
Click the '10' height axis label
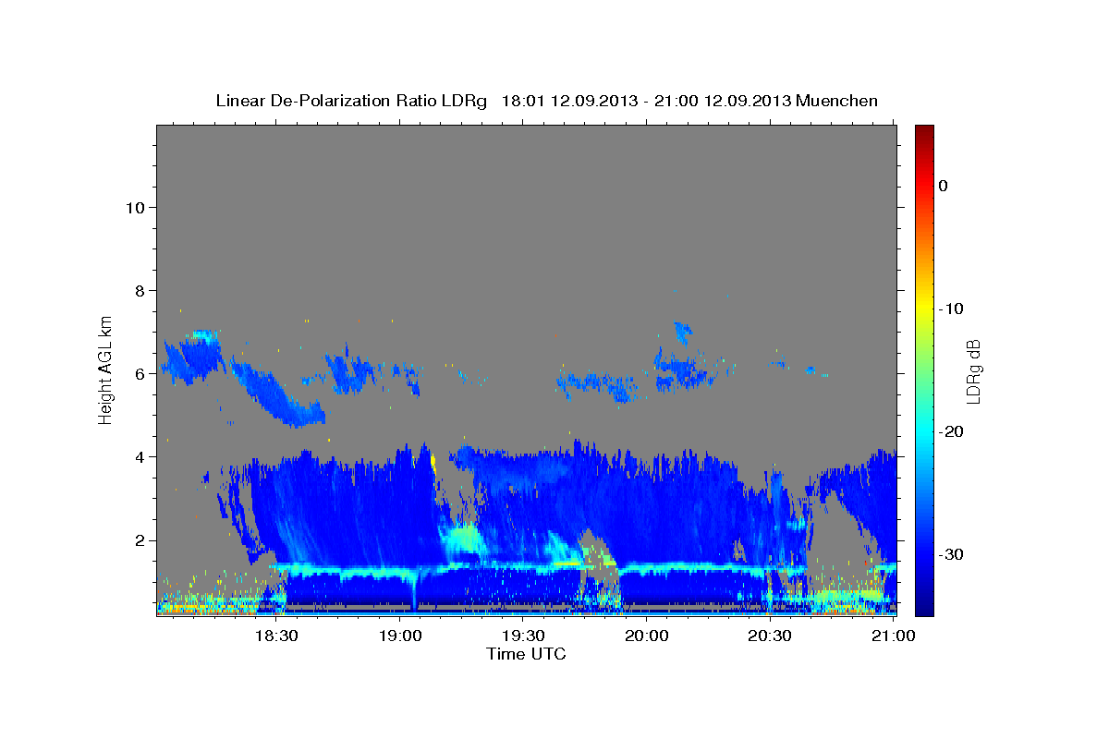click(135, 207)
